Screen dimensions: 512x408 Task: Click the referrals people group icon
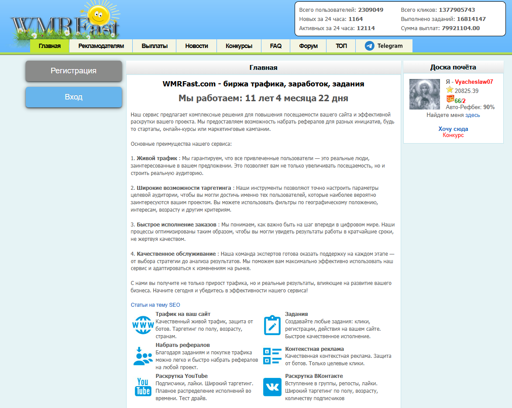click(143, 356)
